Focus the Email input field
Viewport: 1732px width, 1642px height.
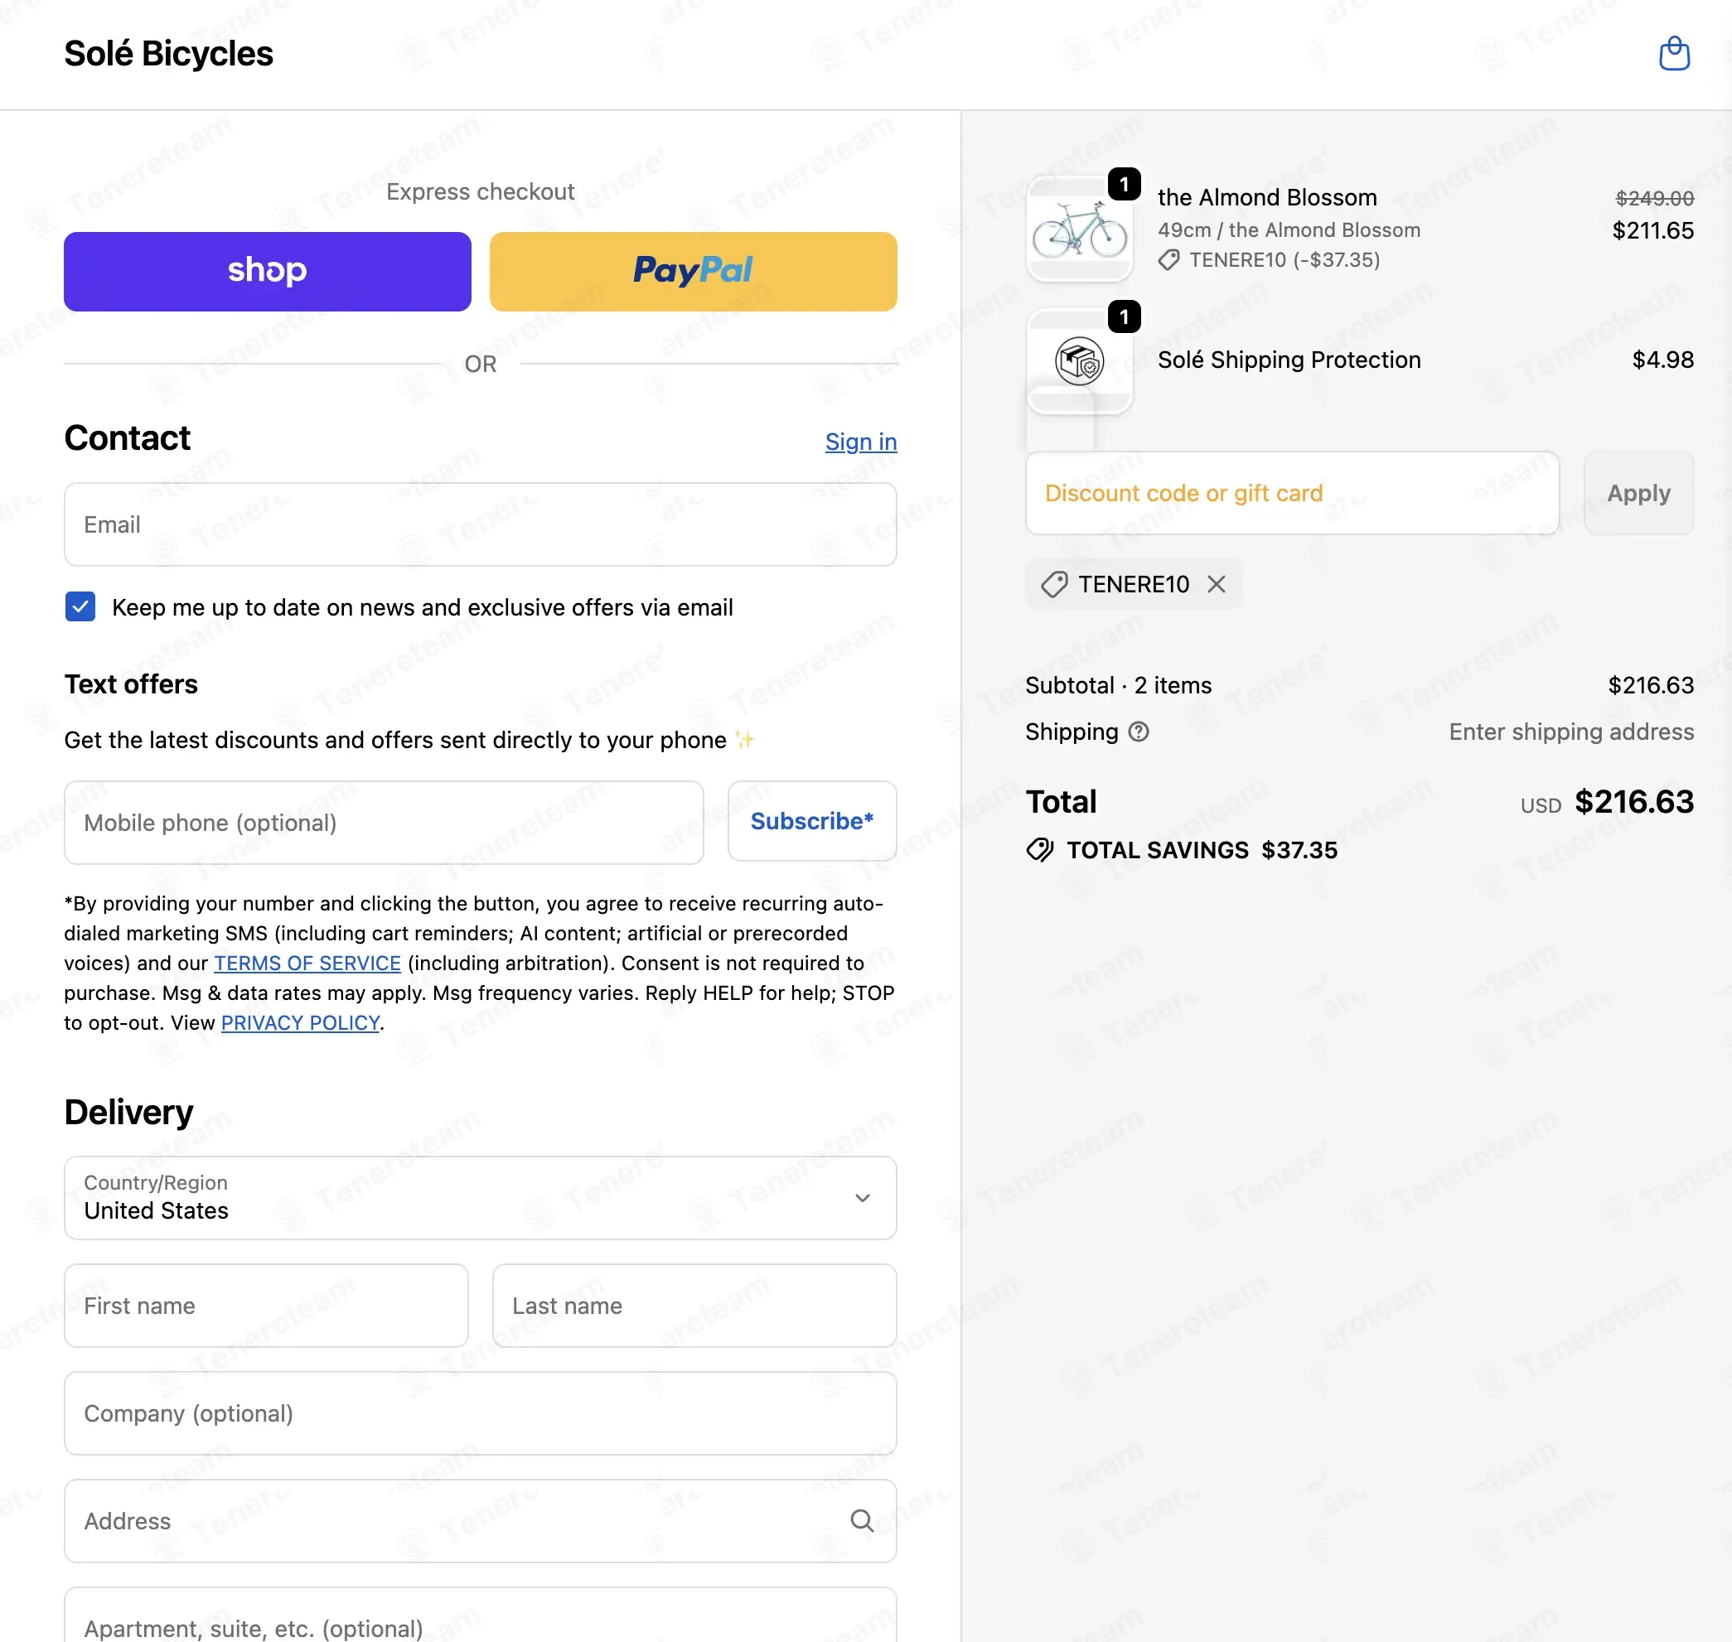[480, 524]
